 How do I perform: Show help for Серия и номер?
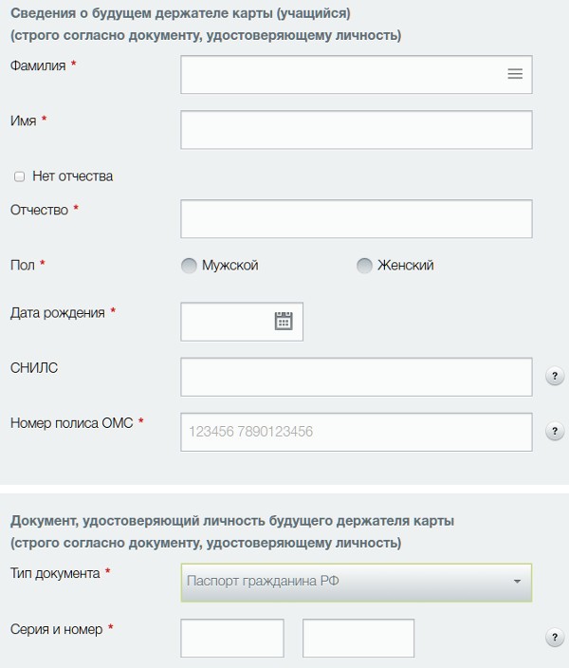pyautogui.click(x=555, y=638)
